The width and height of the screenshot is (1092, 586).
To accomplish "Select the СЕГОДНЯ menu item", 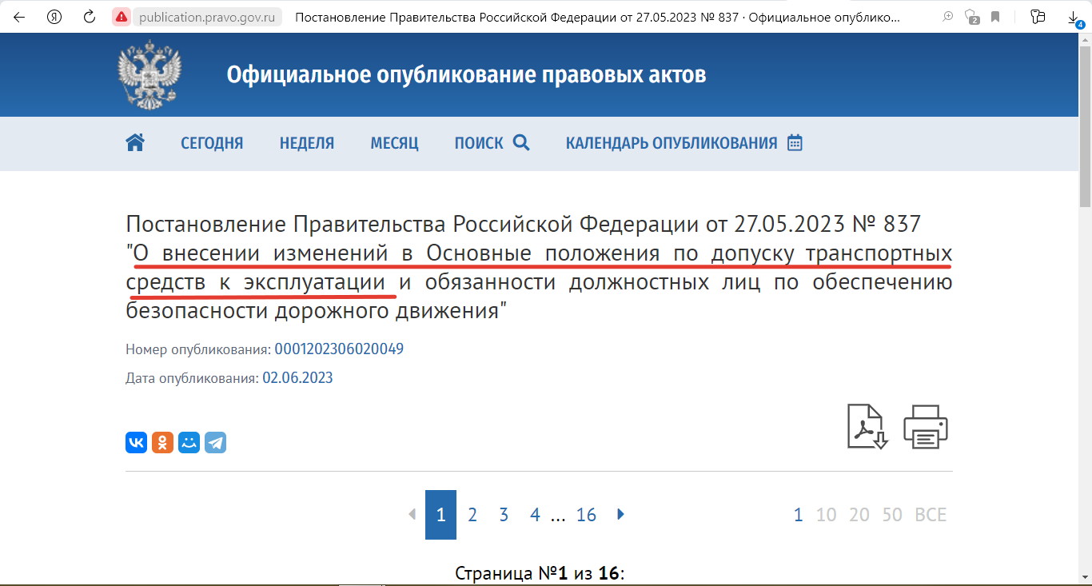I will click(x=211, y=142).
